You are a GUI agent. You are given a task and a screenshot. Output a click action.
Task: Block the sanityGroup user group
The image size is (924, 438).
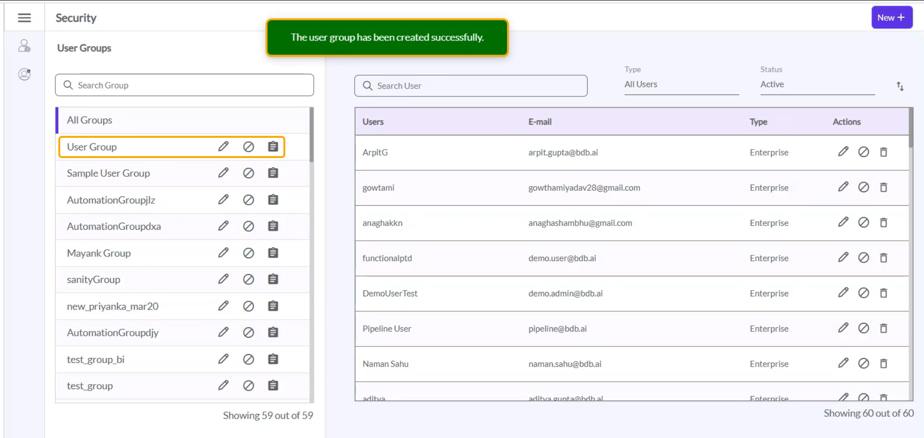[248, 279]
